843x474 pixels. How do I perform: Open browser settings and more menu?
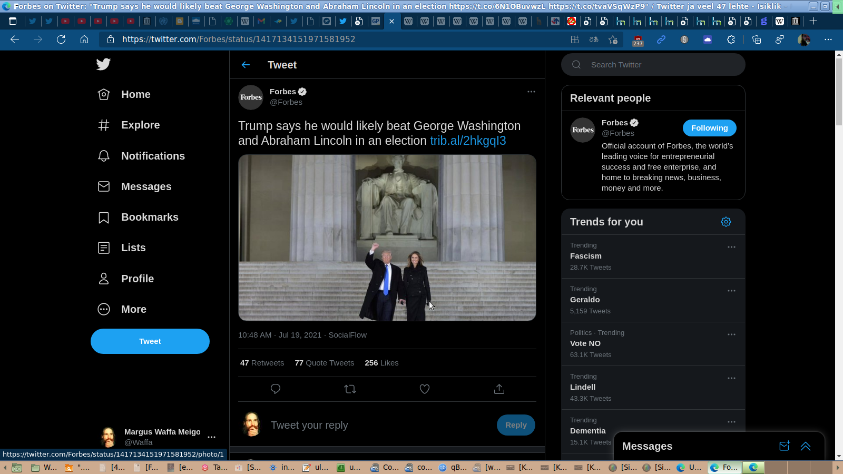[x=828, y=39]
